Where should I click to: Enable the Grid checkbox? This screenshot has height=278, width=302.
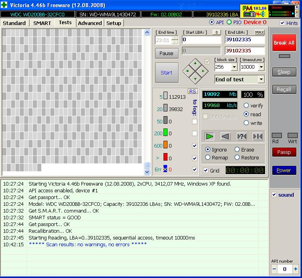tap(206, 171)
